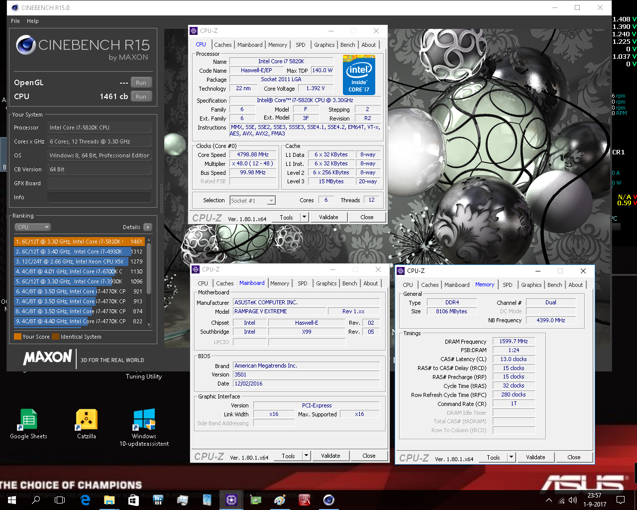Click the 4798.88 MHz Core Speed value

click(x=253, y=154)
